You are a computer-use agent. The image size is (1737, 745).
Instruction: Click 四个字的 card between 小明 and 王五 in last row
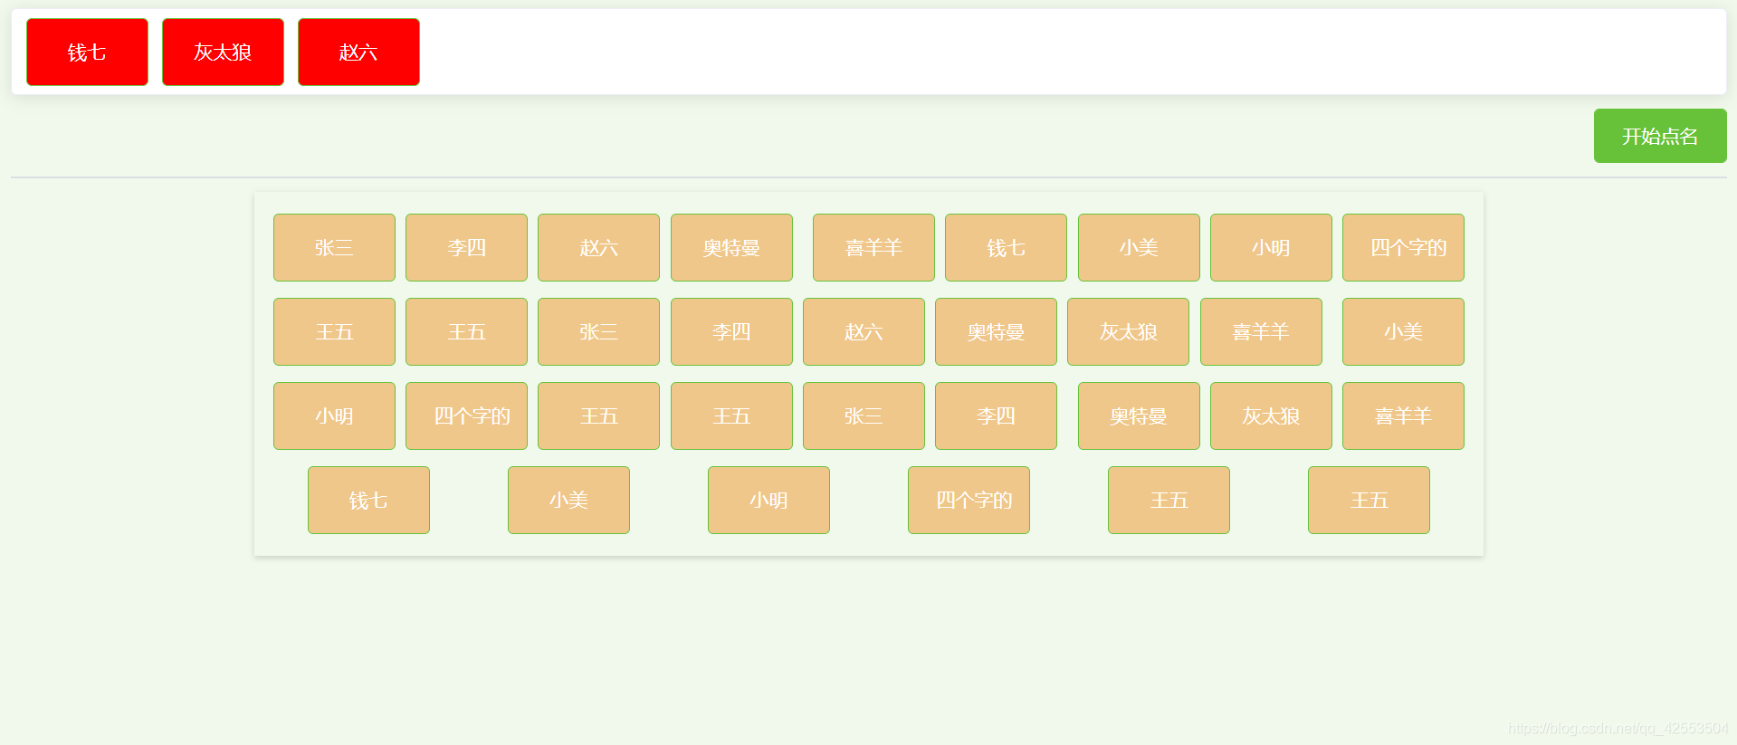tap(969, 500)
